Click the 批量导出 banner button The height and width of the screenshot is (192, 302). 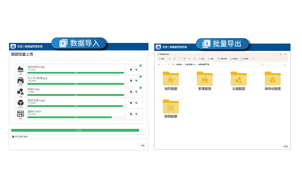[x=222, y=43]
